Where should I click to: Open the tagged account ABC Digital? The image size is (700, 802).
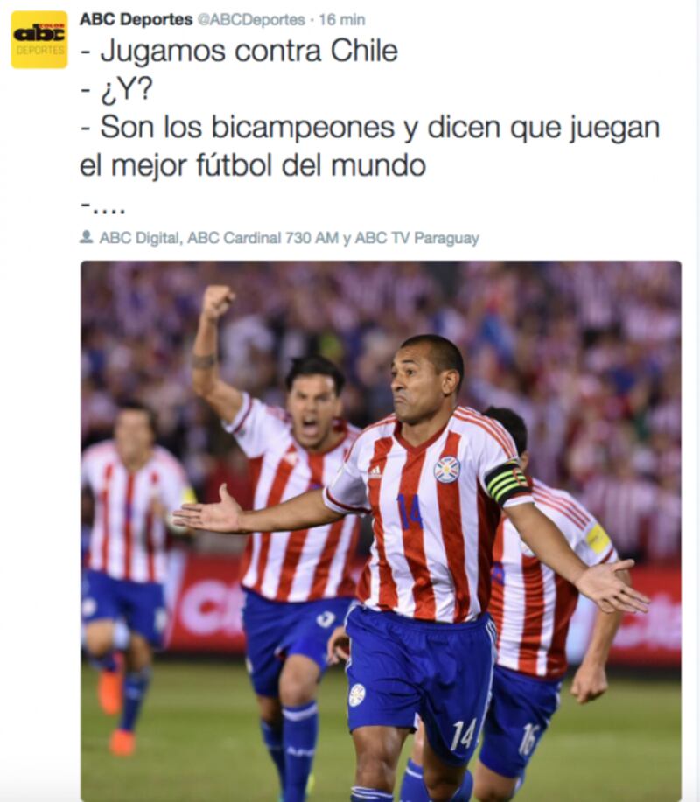139,238
